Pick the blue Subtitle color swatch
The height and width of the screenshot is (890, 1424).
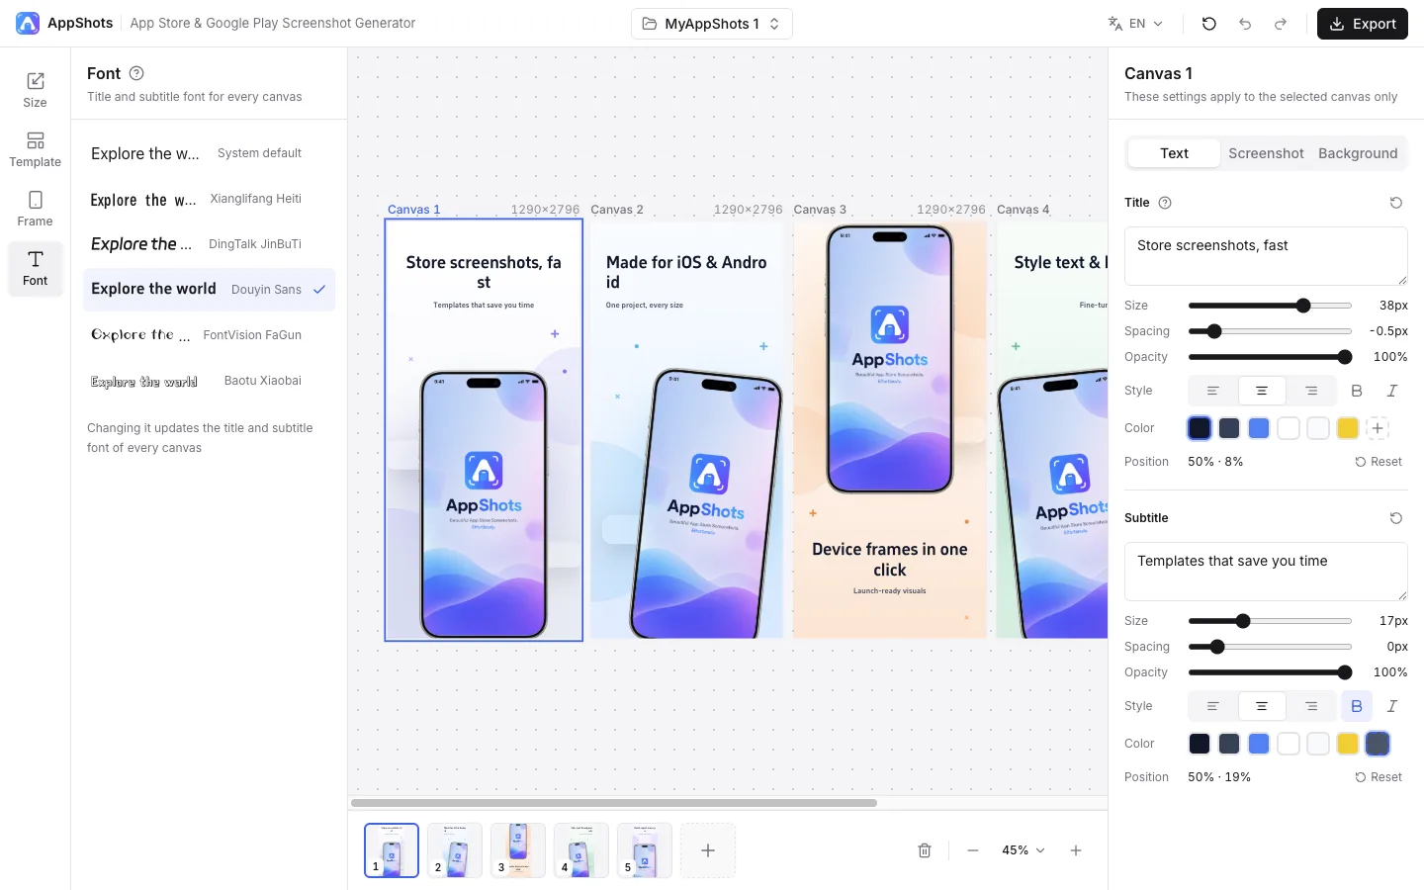click(x=1259, y=744)
